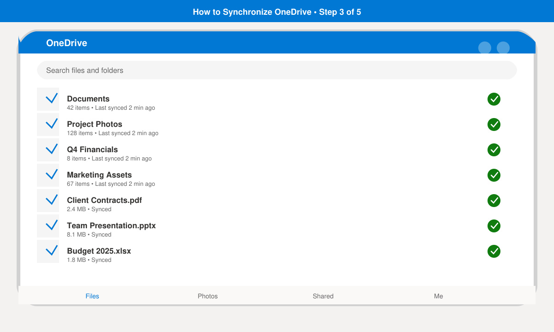Select the Q4 Financials folder name
Image resolution: width=554 pixels, height=332 pixels.
point(92,149)
